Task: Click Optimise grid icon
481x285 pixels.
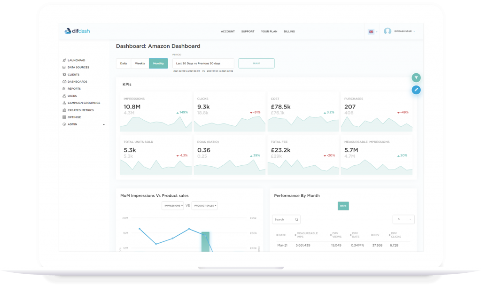Action: [64, 117]
